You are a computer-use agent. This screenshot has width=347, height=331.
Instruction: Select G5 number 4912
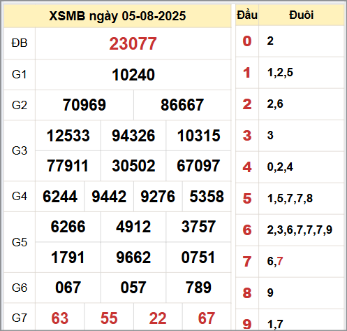133,227
